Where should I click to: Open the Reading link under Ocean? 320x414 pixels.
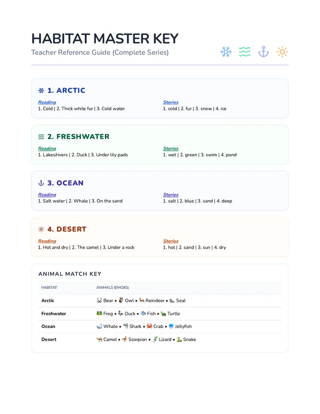point(47,195)
